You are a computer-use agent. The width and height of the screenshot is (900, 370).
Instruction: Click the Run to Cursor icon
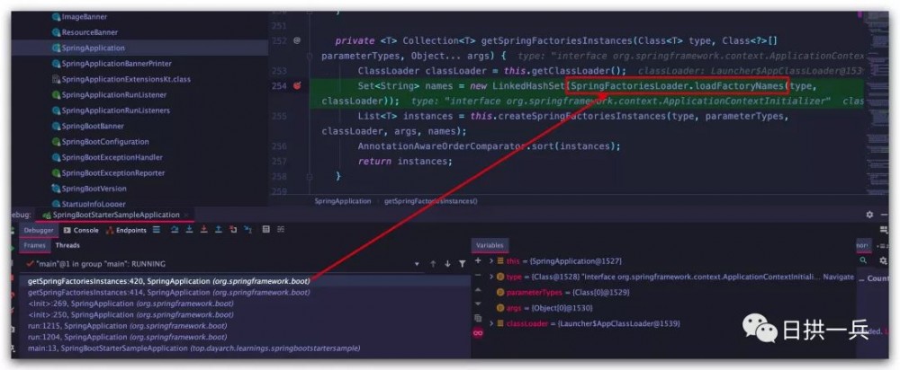coord(248,230)
